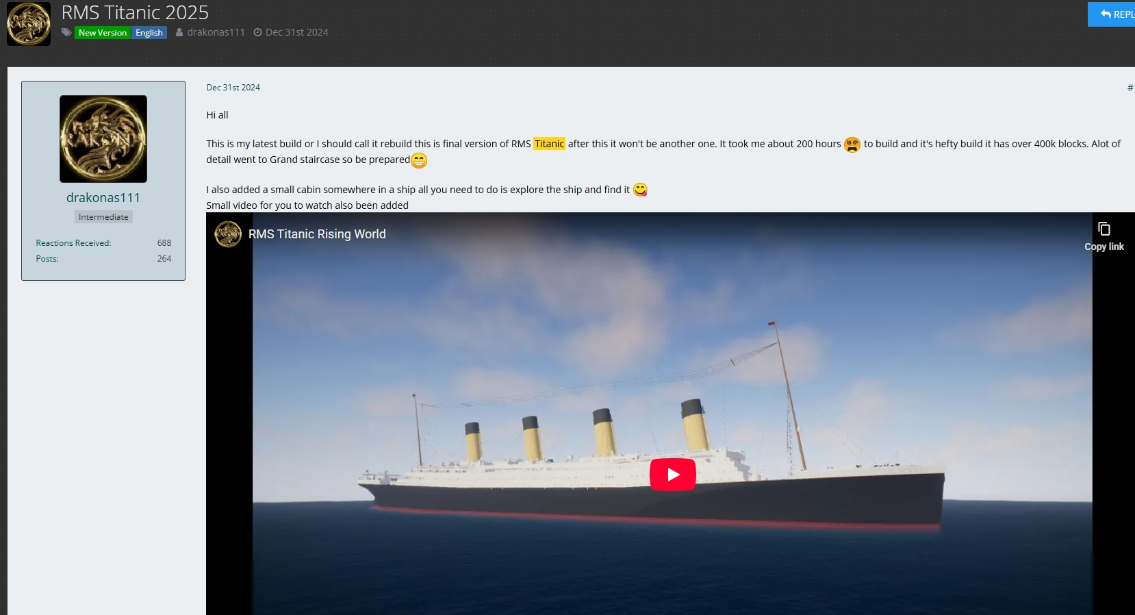Select the New Version label
This screenshot has width=1135, height=615.
click(102, 32)
